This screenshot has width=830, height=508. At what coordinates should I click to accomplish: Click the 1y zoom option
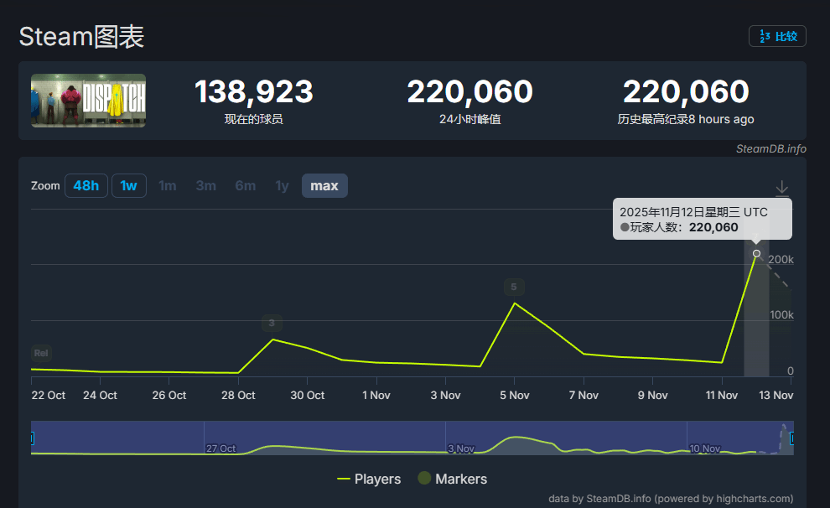[282, 185]
